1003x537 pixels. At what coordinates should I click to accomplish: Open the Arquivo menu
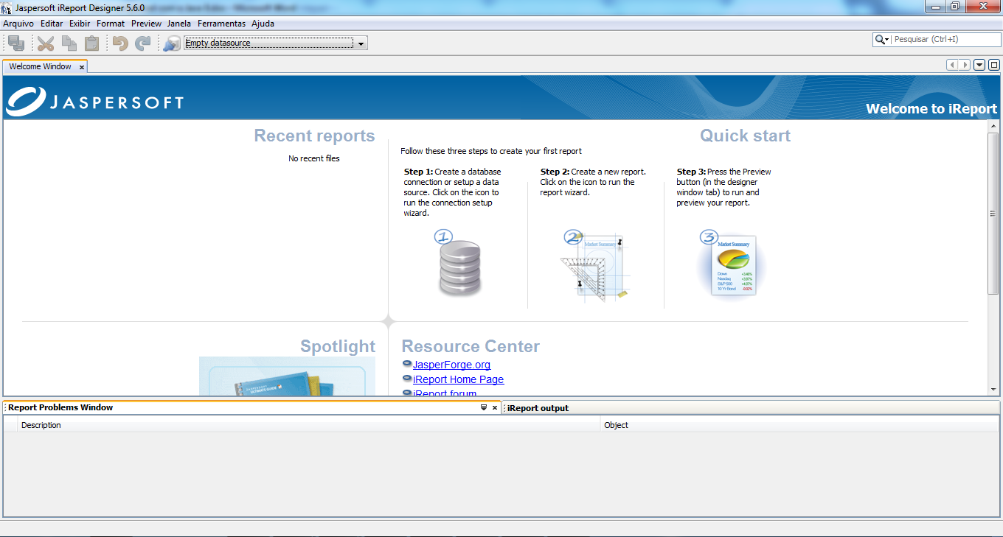(18, 24)
